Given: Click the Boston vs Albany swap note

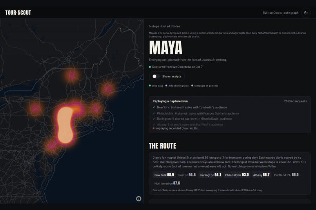Looking at the screenshot, I should tap(207, 190).
